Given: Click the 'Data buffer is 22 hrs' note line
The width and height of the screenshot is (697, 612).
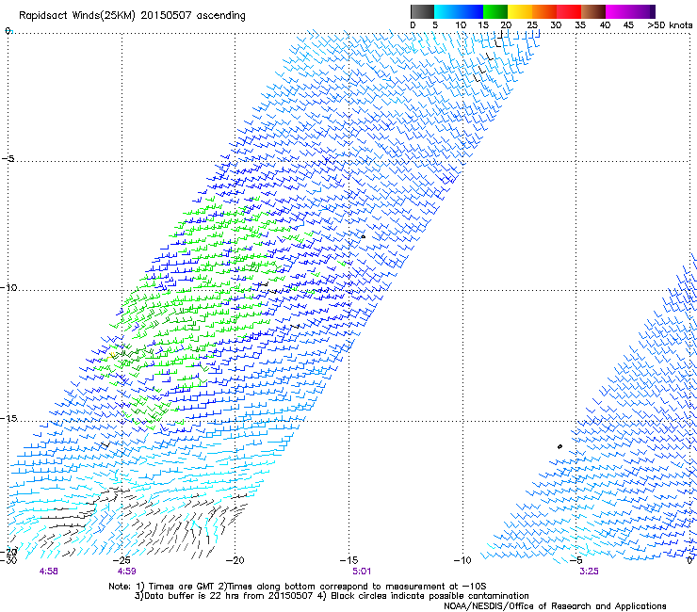Looking at the screenshot, I should tap(332, 596).
